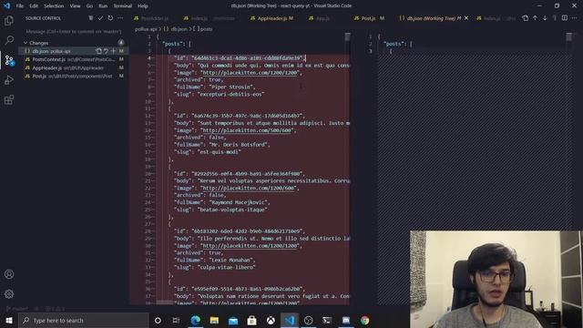Click posts in the breadcrumb
Viewport: 583px width, 328px height.
tap(207, 28)
